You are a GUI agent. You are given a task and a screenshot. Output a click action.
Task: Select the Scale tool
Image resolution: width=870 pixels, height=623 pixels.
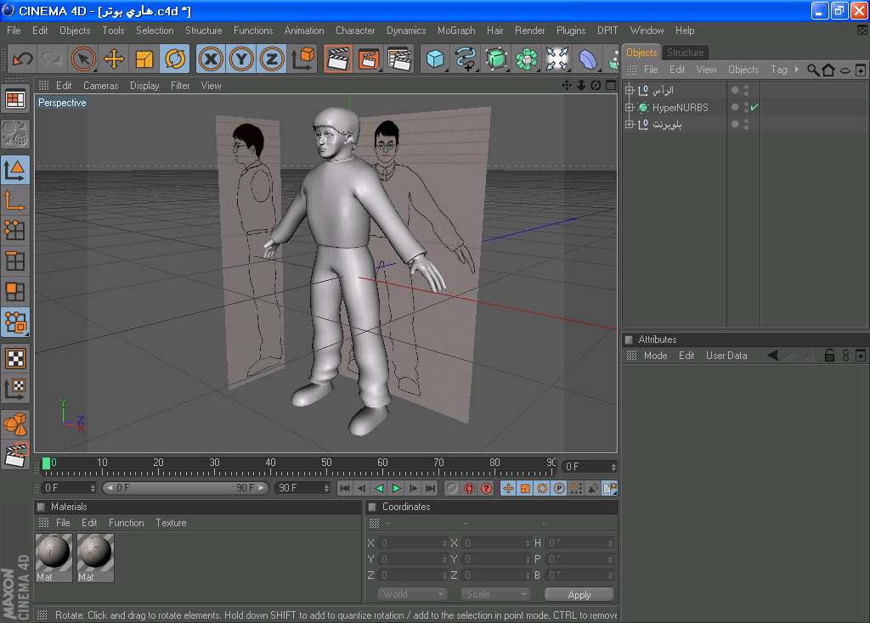coord(144,59)
